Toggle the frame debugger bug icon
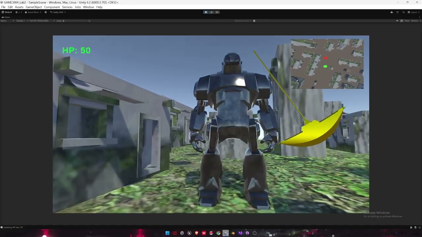 254,21
